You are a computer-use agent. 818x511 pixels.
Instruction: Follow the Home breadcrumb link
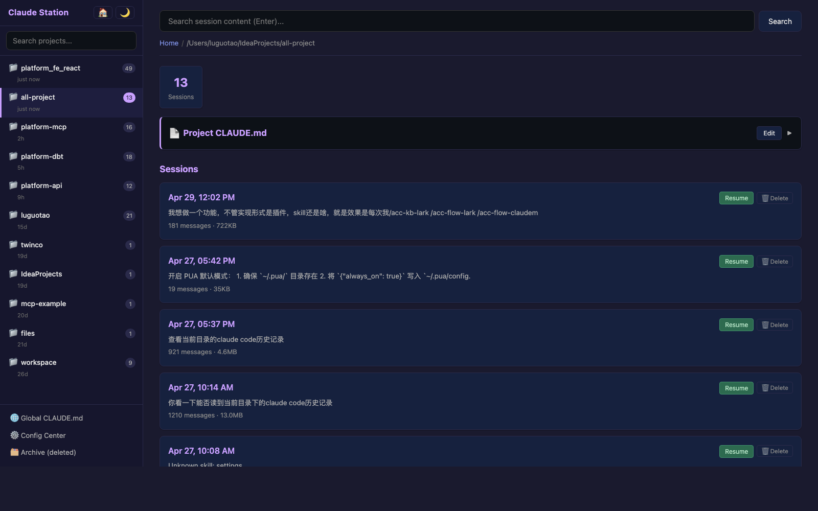coord(169,43)
